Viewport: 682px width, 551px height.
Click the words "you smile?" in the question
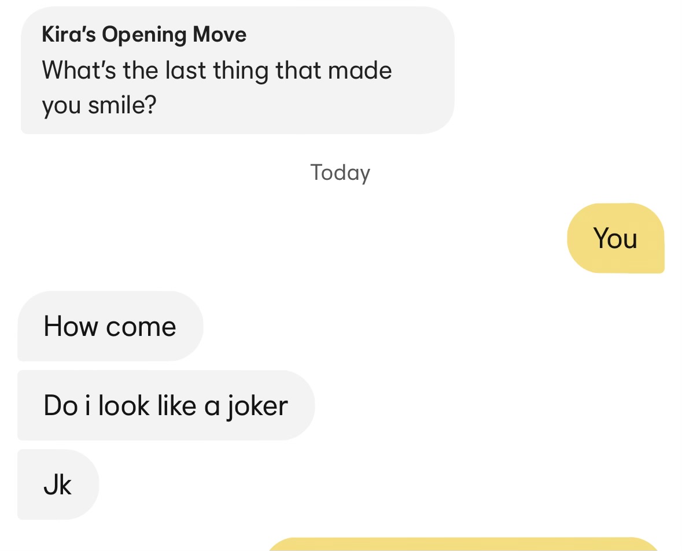tap(99, 106)
